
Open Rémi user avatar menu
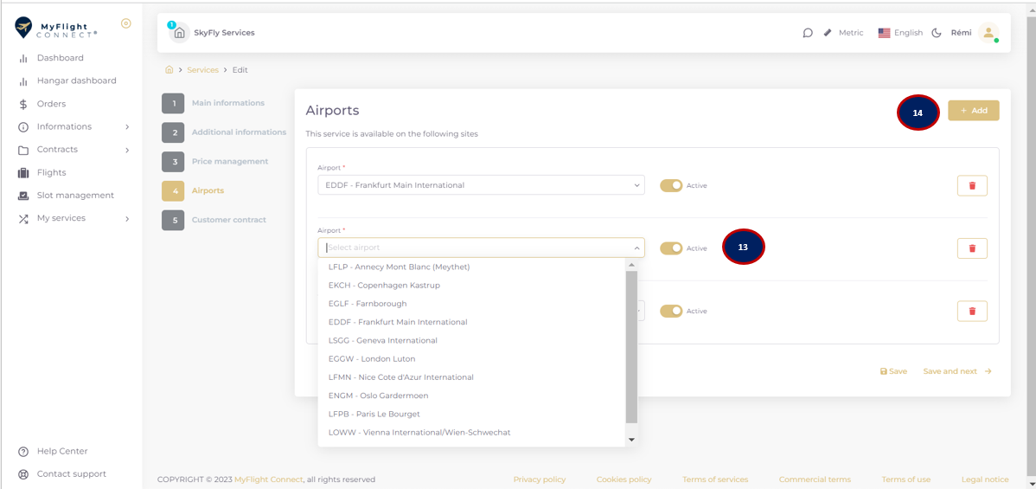pos(988,33)
